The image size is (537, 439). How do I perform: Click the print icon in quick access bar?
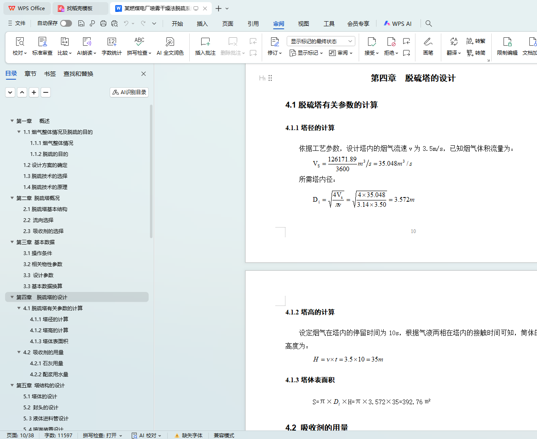point(103,24)
